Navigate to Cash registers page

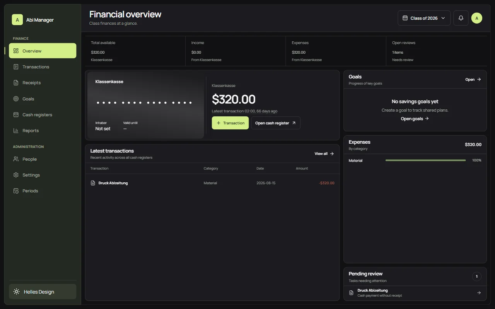[x=43, y=115]
